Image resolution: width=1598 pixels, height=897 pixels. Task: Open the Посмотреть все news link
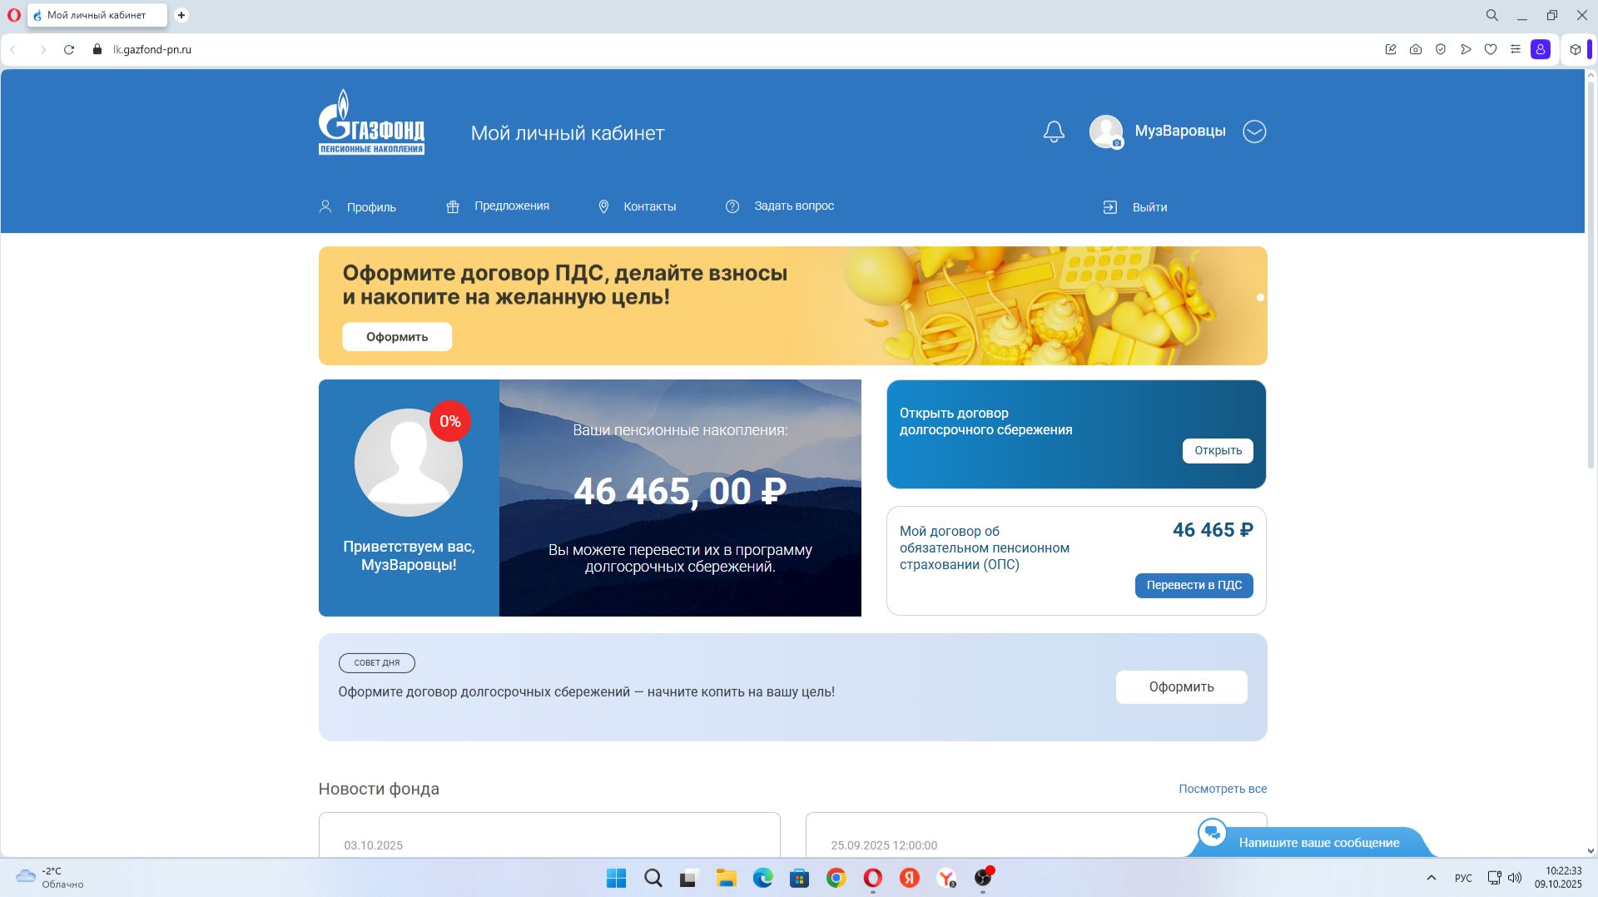point(1223,789)
